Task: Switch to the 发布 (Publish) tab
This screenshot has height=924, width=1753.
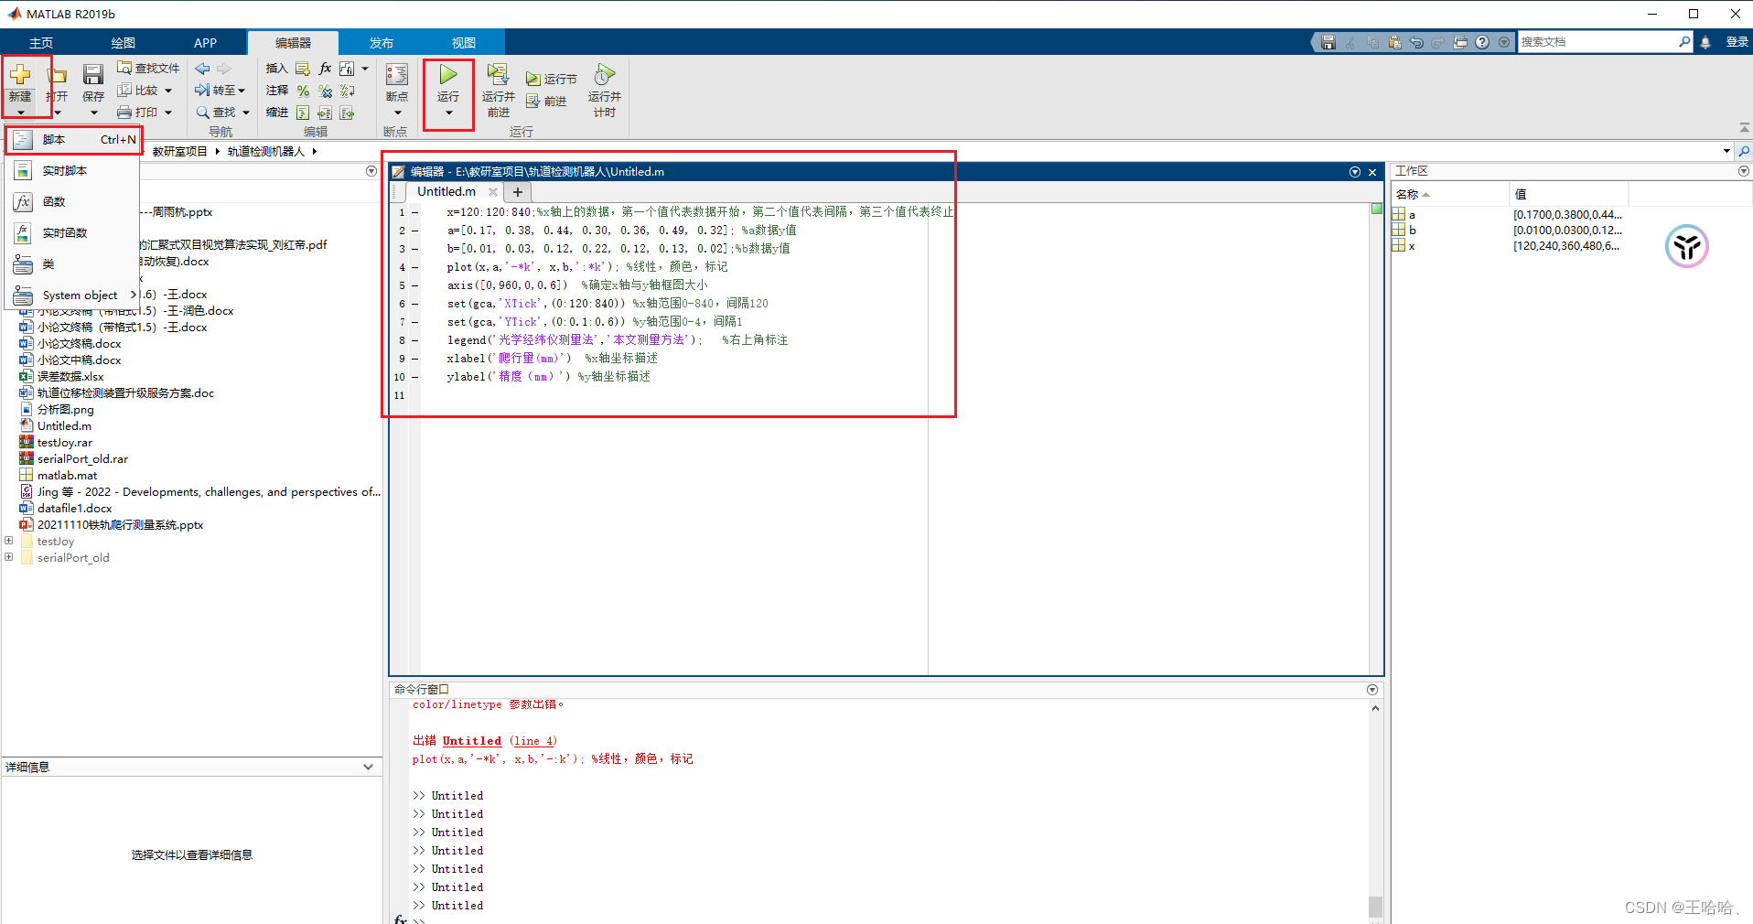Action: 382,43
